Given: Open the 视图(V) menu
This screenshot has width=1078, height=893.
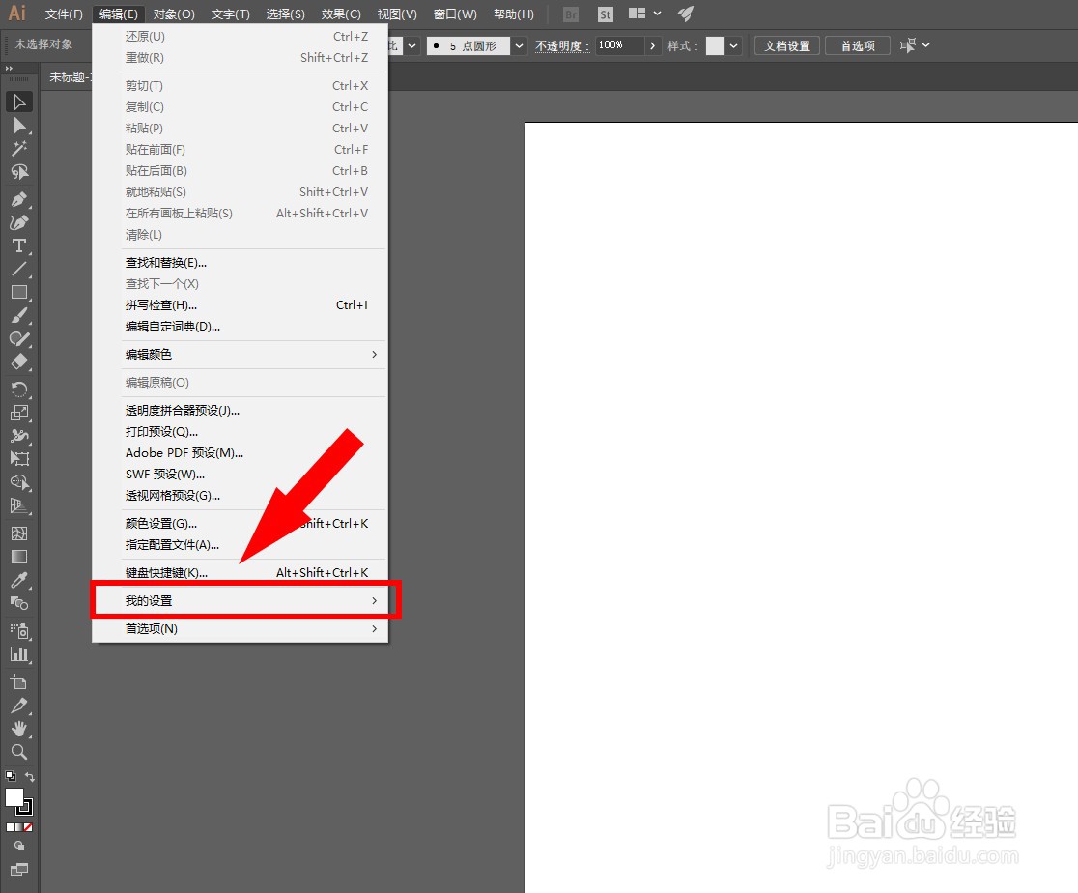Looking at the screenshot, I should coord(397,14).
